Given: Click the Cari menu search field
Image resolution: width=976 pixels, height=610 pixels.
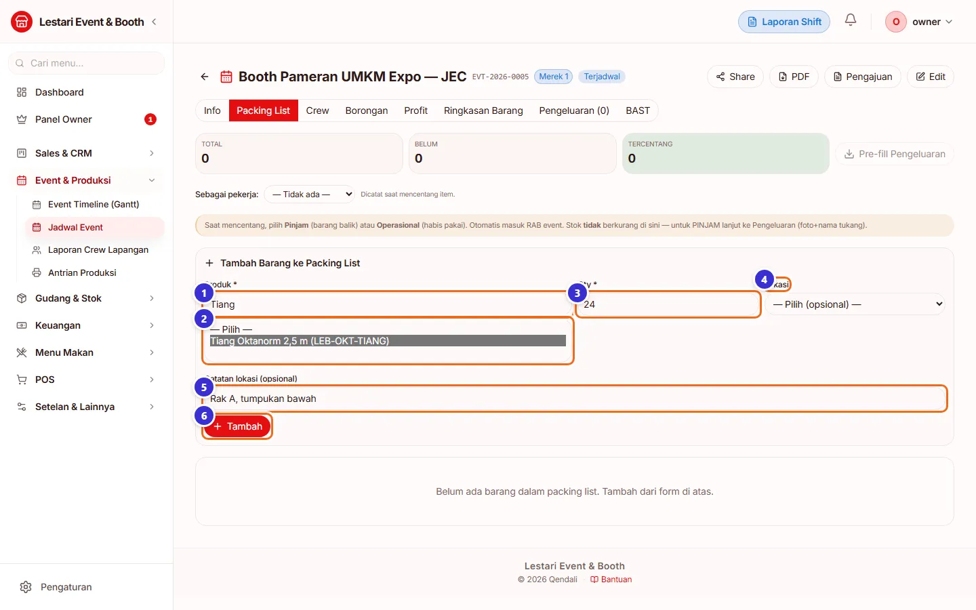Looking at the screenshot, I should (87, 63).
